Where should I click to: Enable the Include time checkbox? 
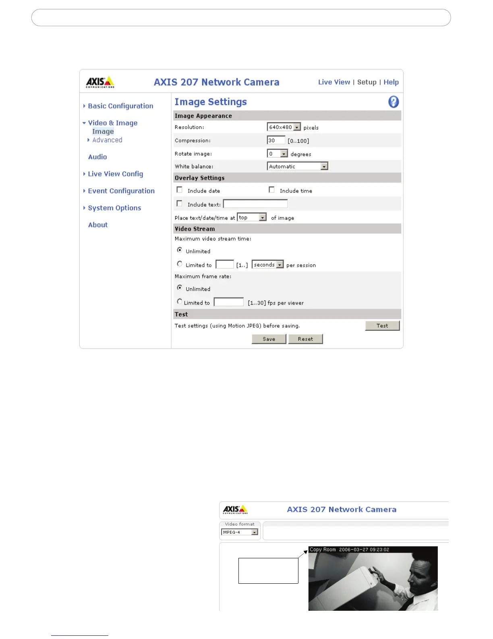tap(272, 190)
